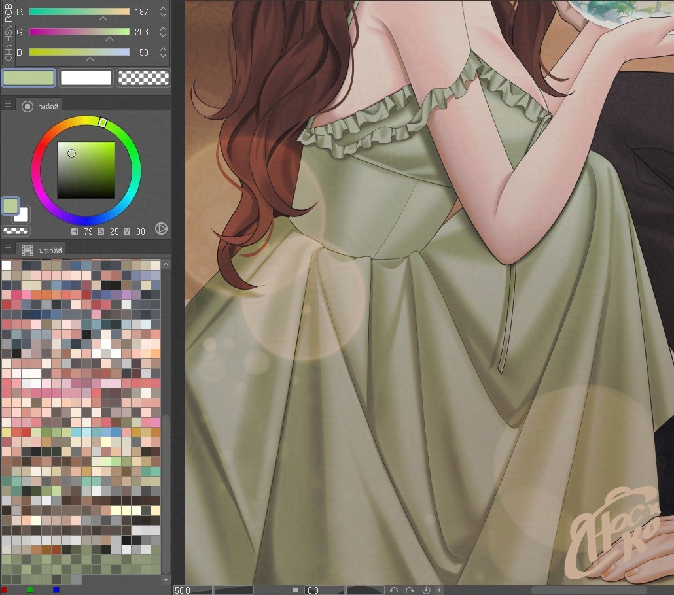Viewport: 674px width, 595px height.
Task: Click the color wheel panel menu icon
Action: click(9, 105)
